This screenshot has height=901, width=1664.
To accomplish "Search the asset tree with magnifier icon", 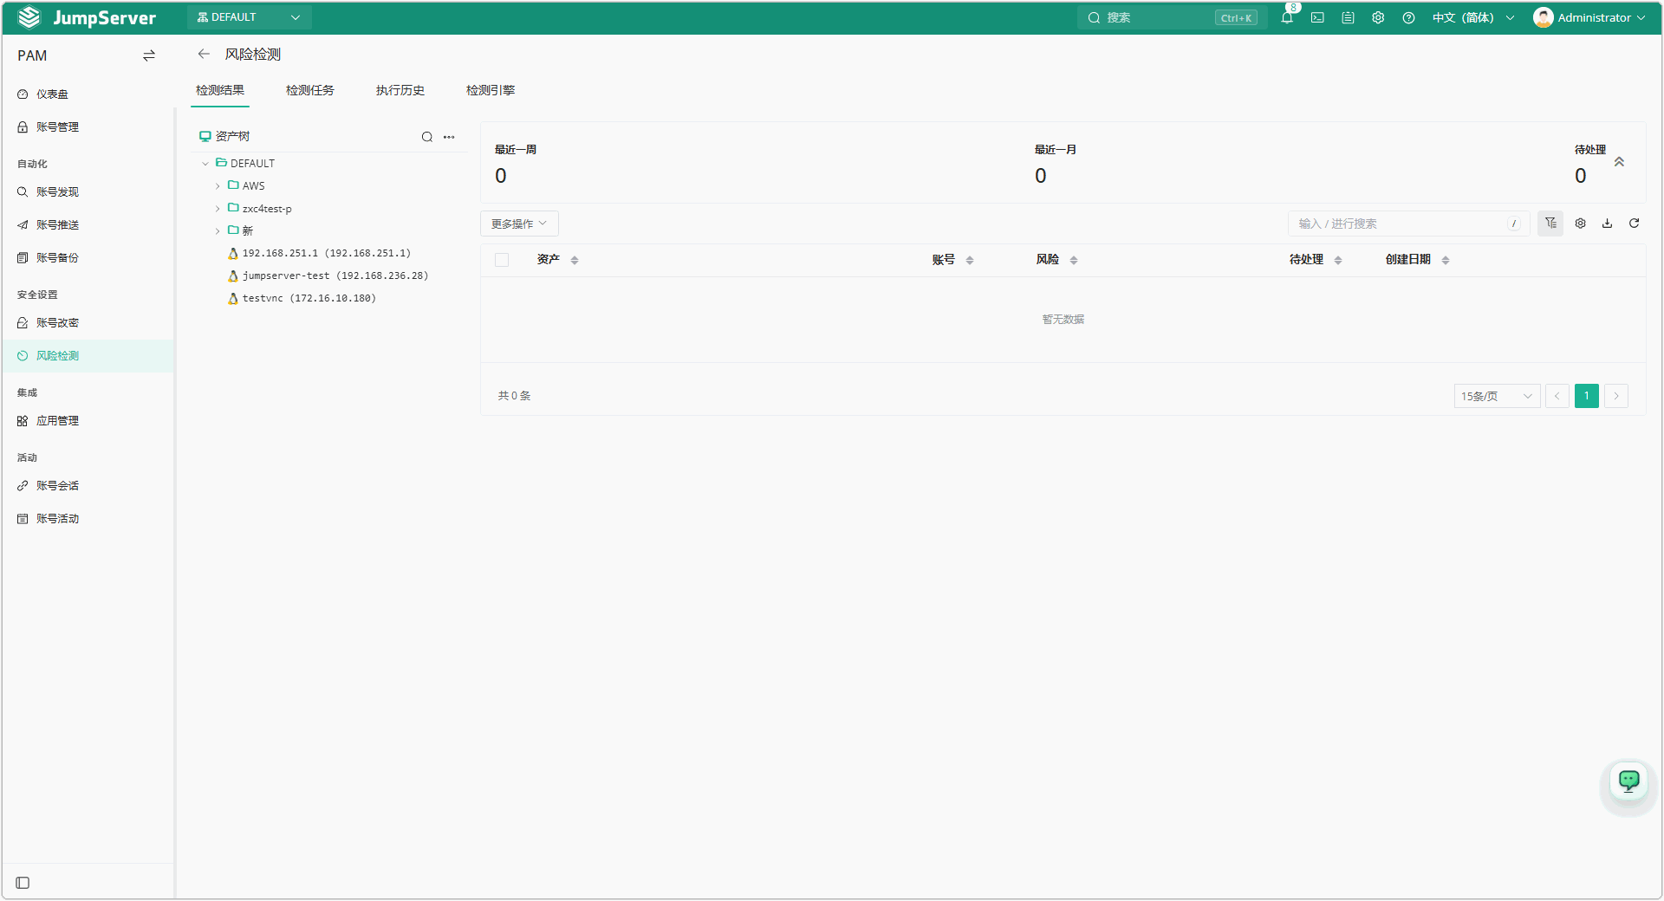I will [427, 137].
